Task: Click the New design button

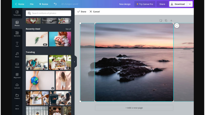Action: [x=125, y=4]
